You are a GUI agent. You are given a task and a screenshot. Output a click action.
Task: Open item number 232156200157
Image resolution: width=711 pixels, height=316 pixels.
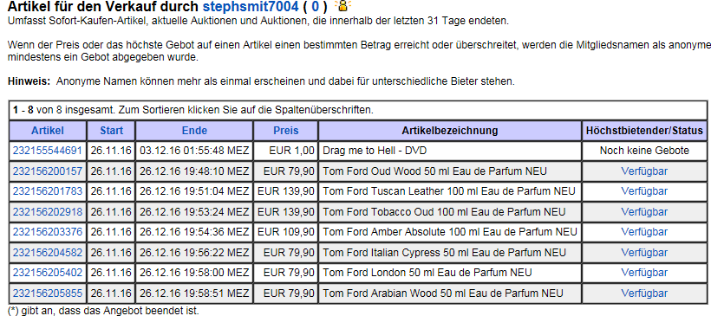pyautogui.click(x=48, y=171)
